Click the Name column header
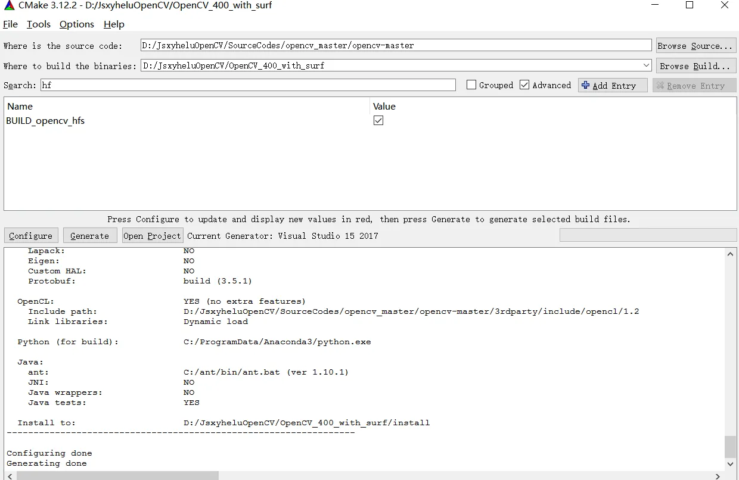The image size is (739, 480). (x=20, y=107)
